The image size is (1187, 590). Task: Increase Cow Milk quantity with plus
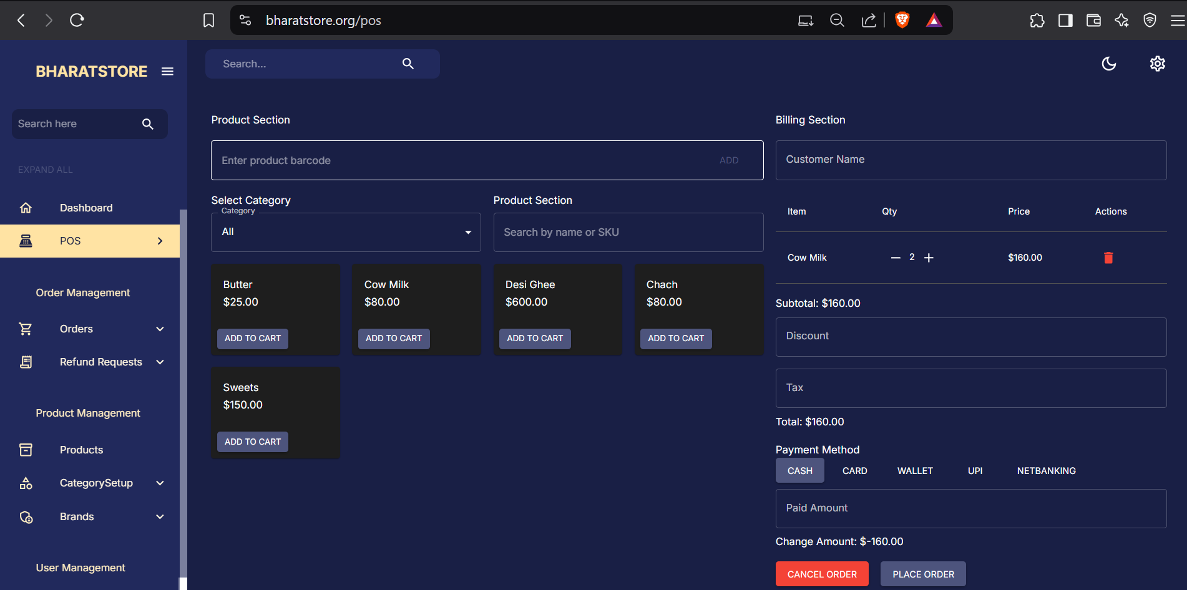[929, 258]
